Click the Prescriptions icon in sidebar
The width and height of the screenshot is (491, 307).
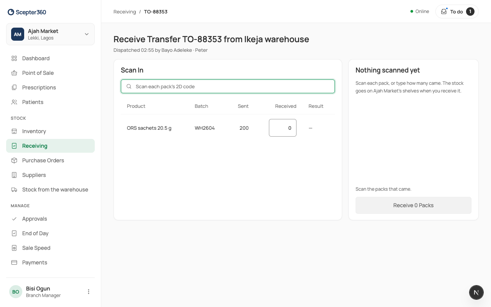pyautogui.click(x=14, y=87)
